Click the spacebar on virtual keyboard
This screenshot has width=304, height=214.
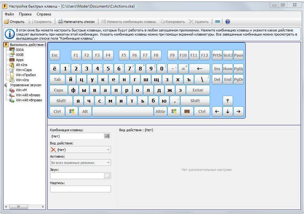[123, 112]
